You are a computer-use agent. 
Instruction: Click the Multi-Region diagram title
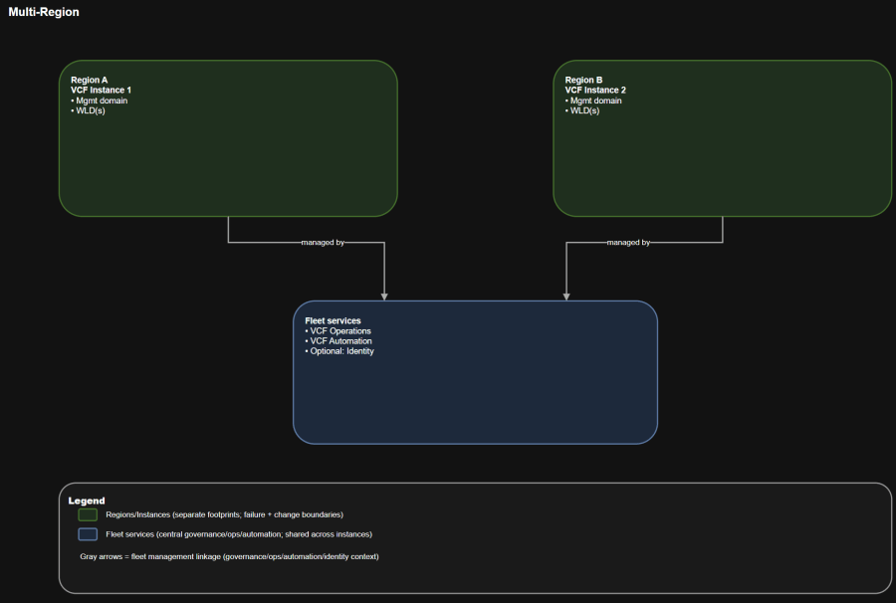(x=44, y=12)
